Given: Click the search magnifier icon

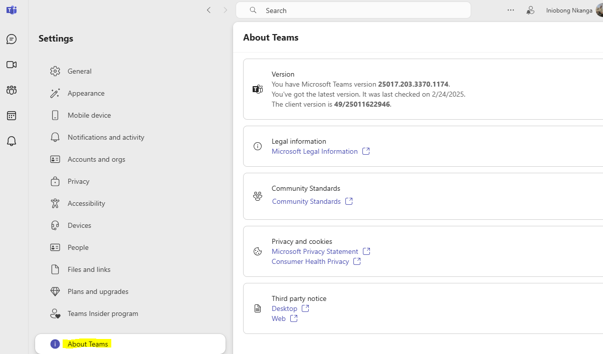Looking at the screenshot, I should pos(253,10).
